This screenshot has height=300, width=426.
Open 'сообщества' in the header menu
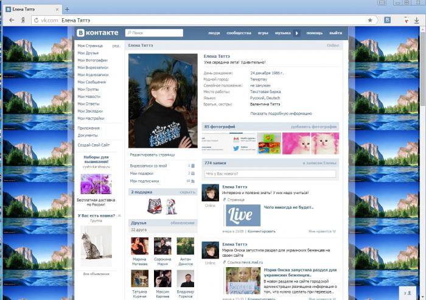click(239, 33)
